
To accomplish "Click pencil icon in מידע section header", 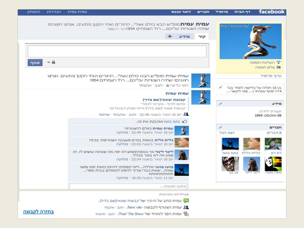I will [x=220, y=104].
